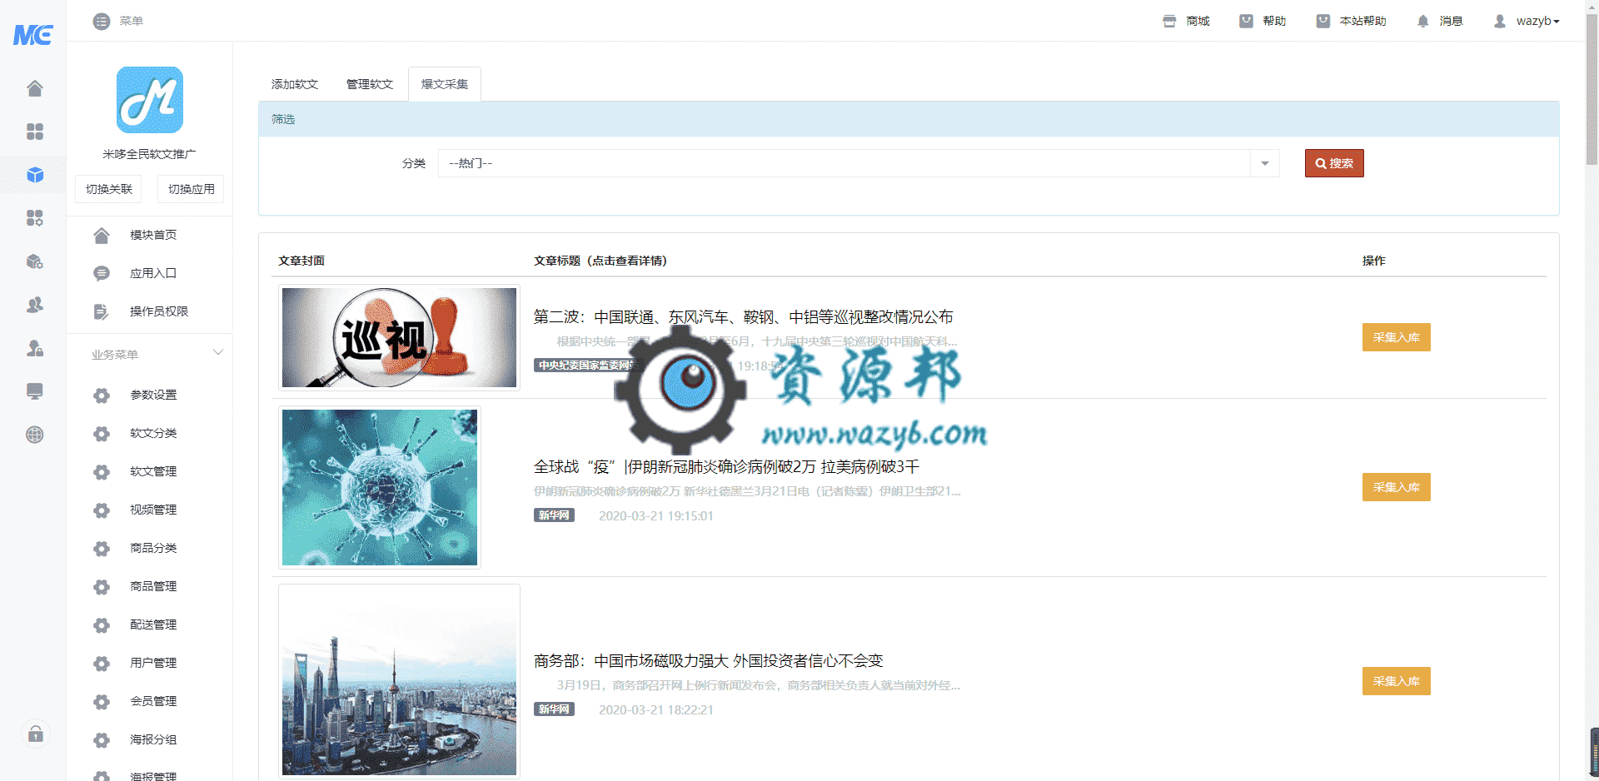Image resolution: width=1599 pixels, height=781 pixels.
Task: Click gear icon beside 视频管理
Action: (x=102, y=510)
